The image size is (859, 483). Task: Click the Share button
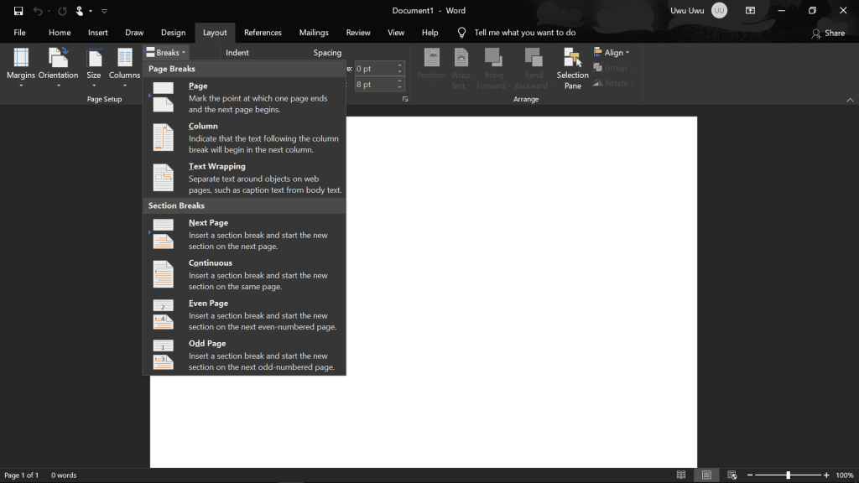click(x=828, y=33)
